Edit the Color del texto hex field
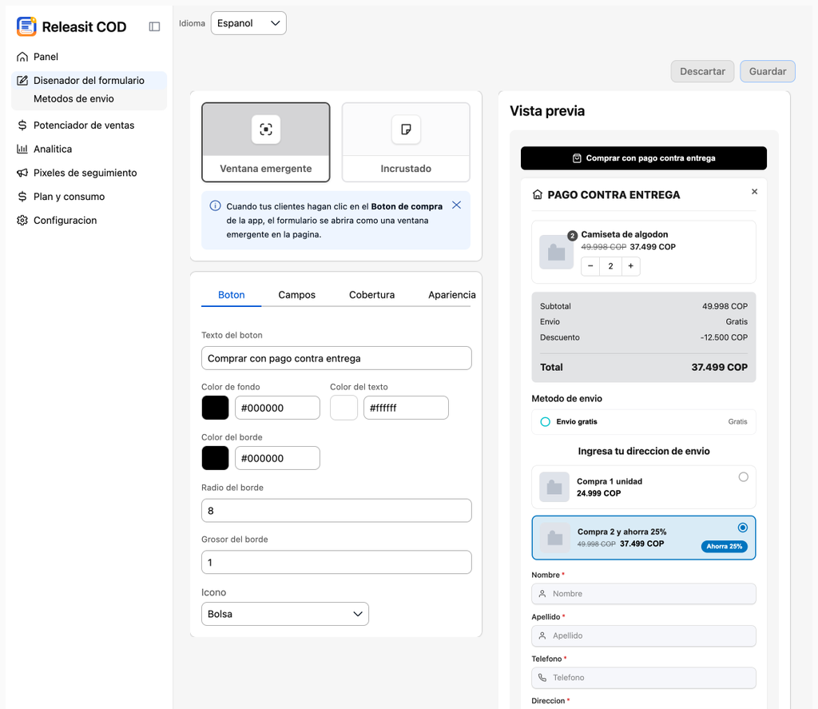The height and width of the screenshot is (709, 818). [x=406, y=408]
